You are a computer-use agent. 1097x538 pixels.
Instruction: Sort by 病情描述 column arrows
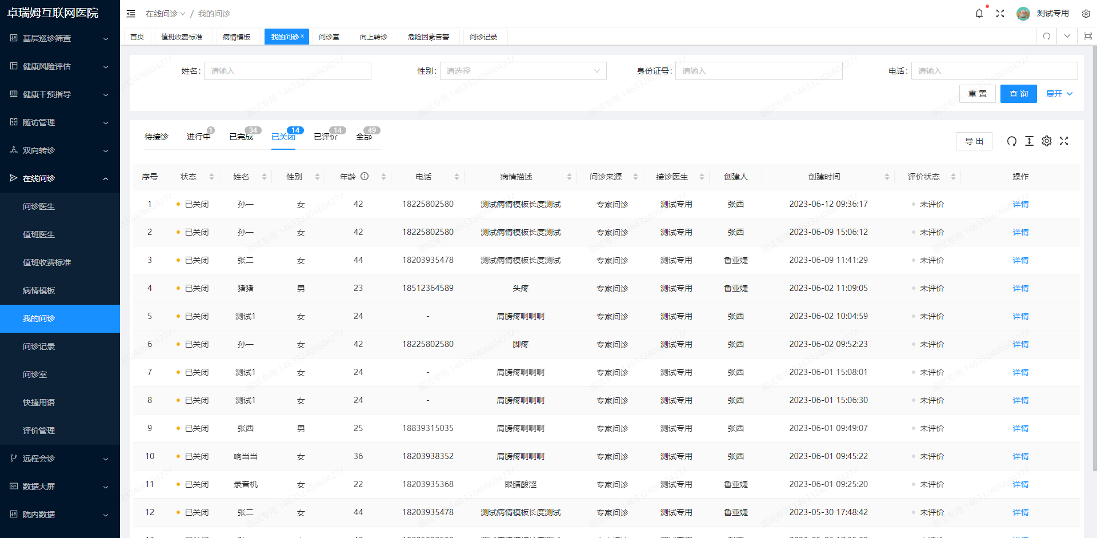[x=569, y=177]
